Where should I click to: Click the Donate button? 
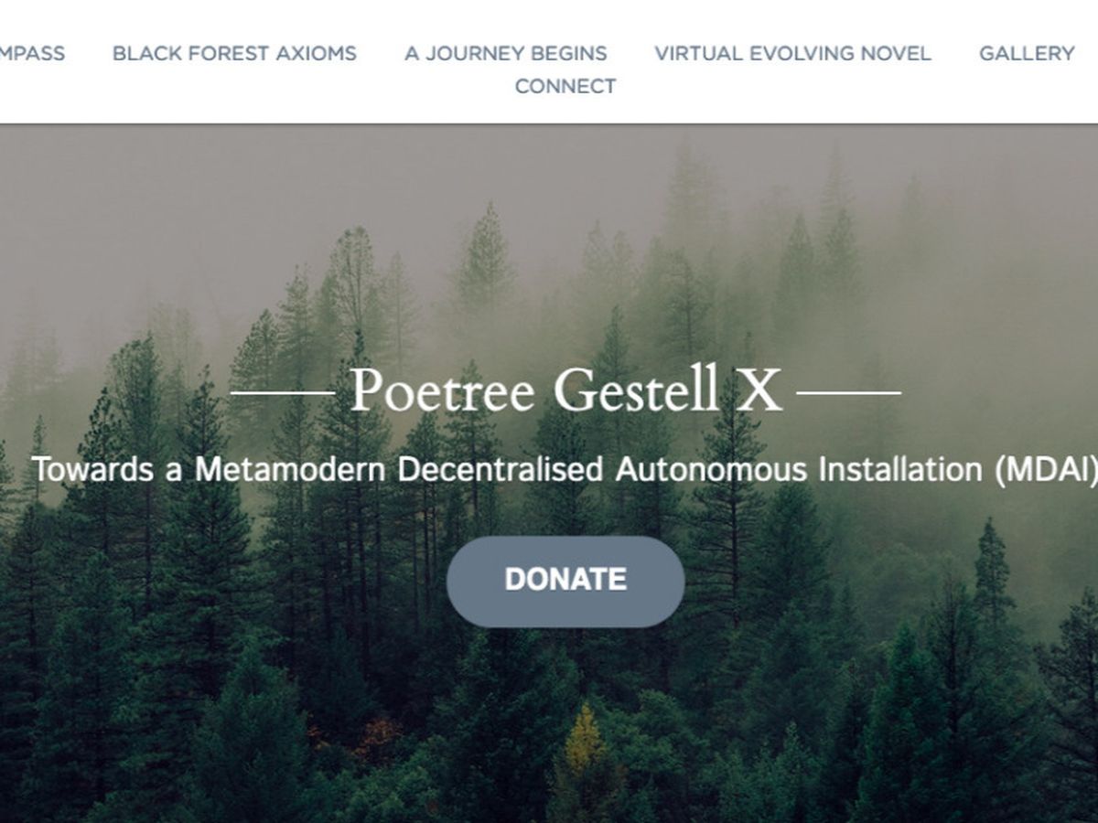pos(565,582)
